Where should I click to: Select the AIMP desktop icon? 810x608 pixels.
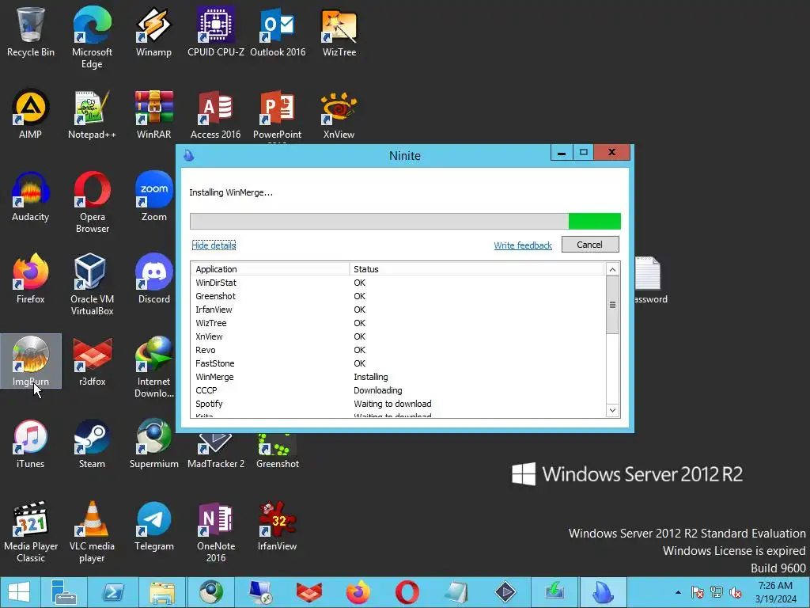pyautogui.click(x=31, y=114)
